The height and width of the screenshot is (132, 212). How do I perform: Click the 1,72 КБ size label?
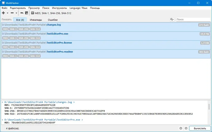[x=205, y=43]
